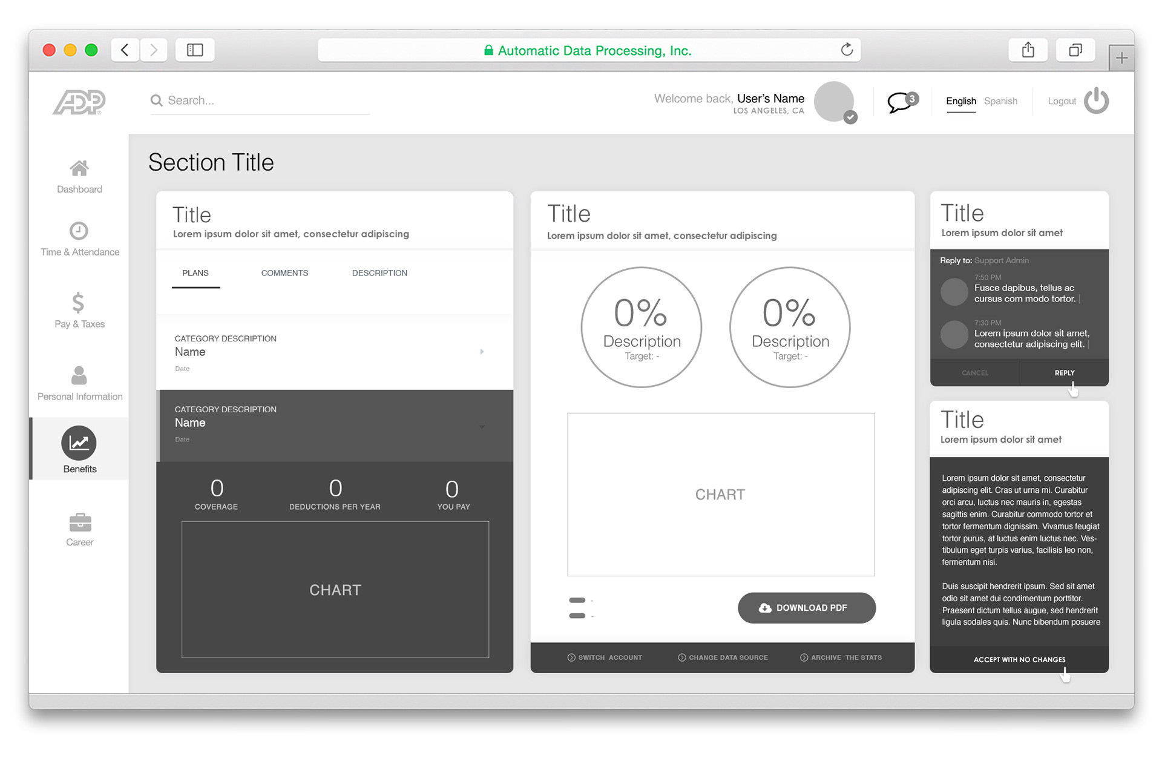Click the ADP logo
The height and width of the screenshot is (761, 1162).
(79, 102)
